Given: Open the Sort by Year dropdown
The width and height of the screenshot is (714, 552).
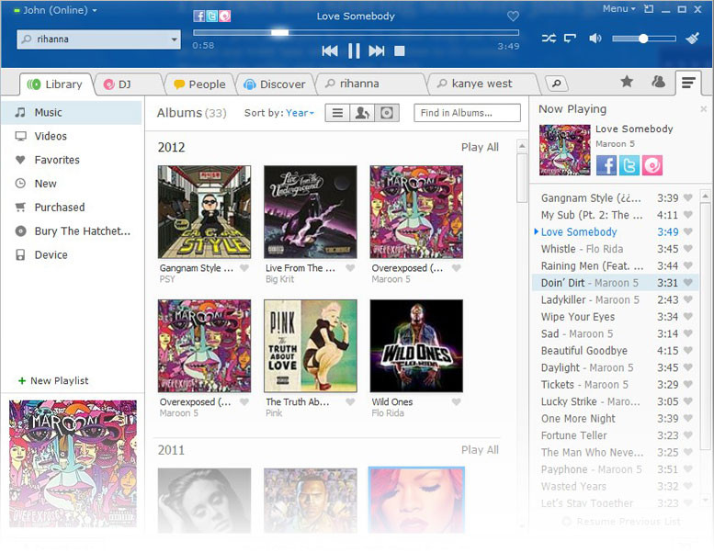Looking at the screenshot, I should click(x=300, y=113).
